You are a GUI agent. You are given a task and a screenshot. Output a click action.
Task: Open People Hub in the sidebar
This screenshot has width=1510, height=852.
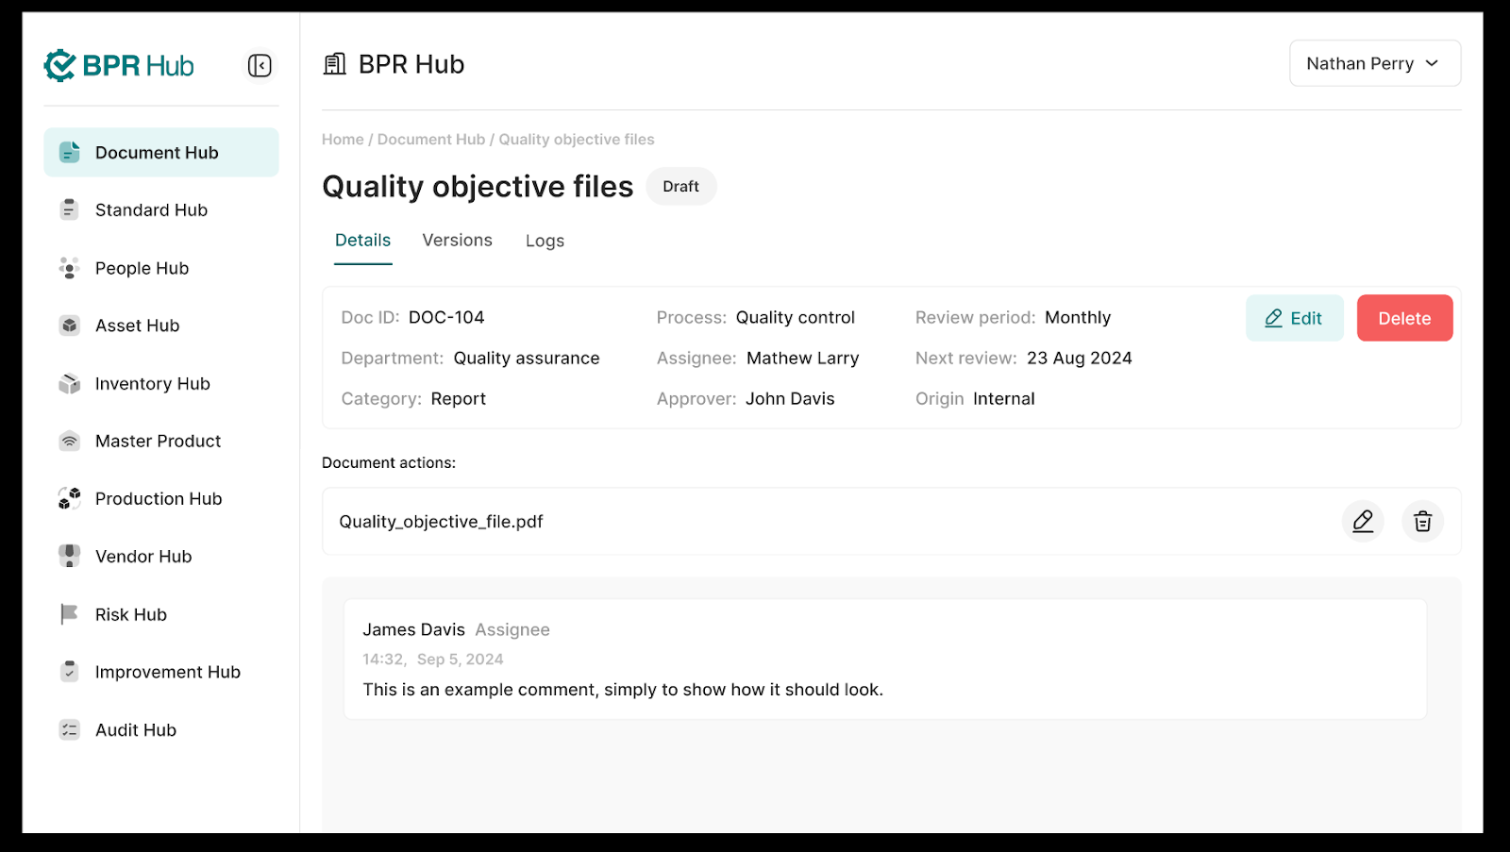[161, 268]
